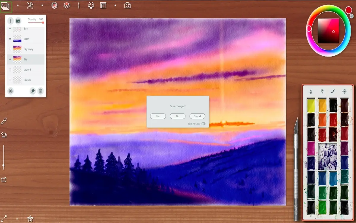Add new layer with plus button
Screen dimensions: 356x223
coord(10,21)
